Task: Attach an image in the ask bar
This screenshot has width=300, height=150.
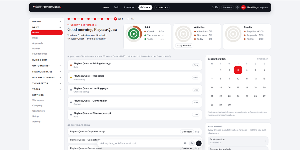Action: pyautogui.click(x=185, y=143)
